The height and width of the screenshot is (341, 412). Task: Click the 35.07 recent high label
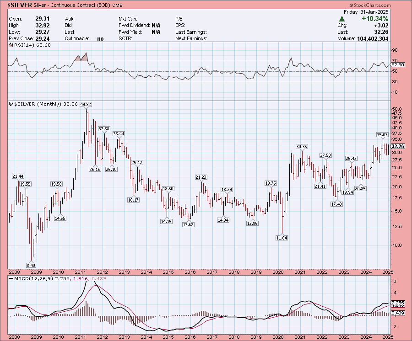(382, 135)
